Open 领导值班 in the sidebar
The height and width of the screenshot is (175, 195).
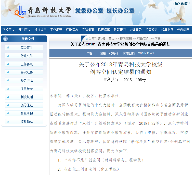click(27, 105)
